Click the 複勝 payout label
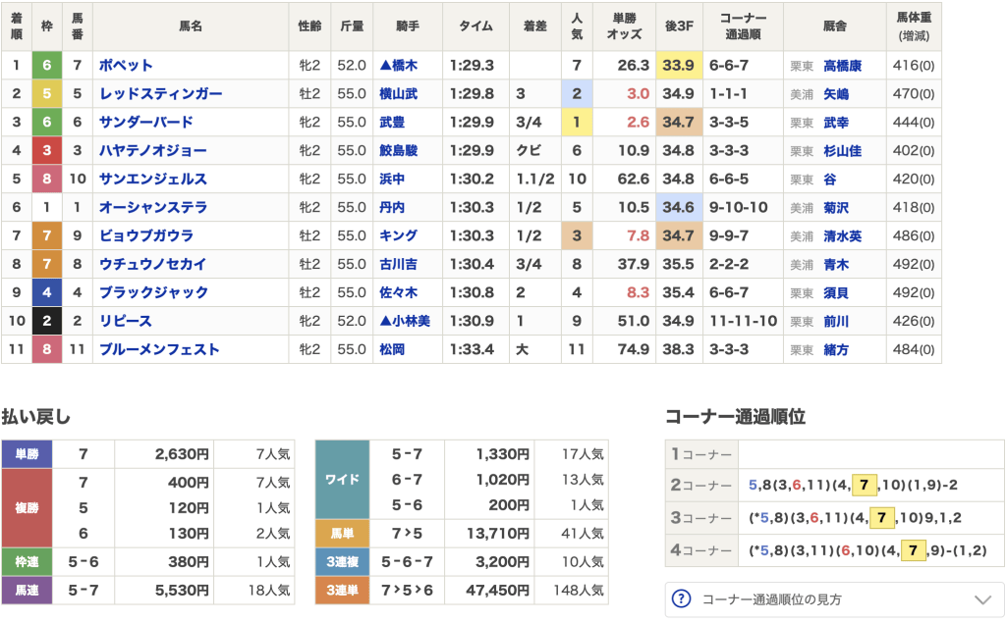 pyautogui.click(x=27, y=508)
